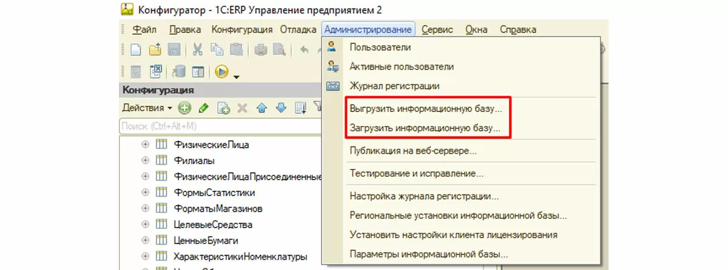Click the Журнал регистрации icon in menu

(333, 86)
